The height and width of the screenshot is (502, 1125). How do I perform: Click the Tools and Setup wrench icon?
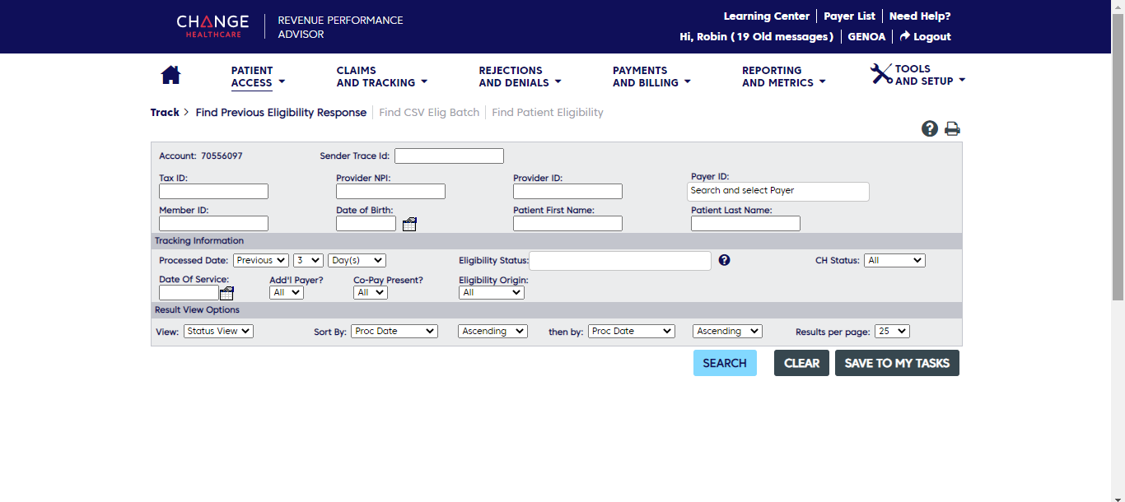881,74
